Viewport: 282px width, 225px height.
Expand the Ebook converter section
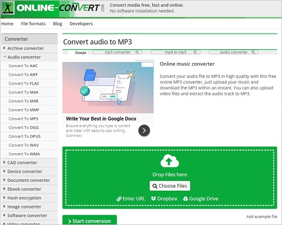tap(30, 189)
